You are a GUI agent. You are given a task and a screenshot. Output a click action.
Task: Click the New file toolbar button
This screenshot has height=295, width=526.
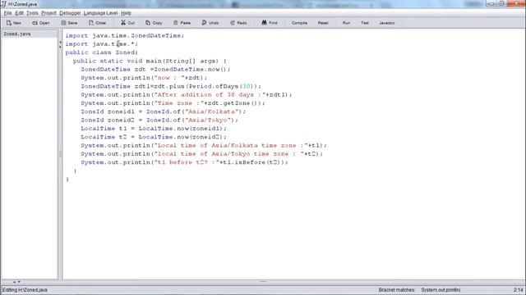click(x=14, y=23)
